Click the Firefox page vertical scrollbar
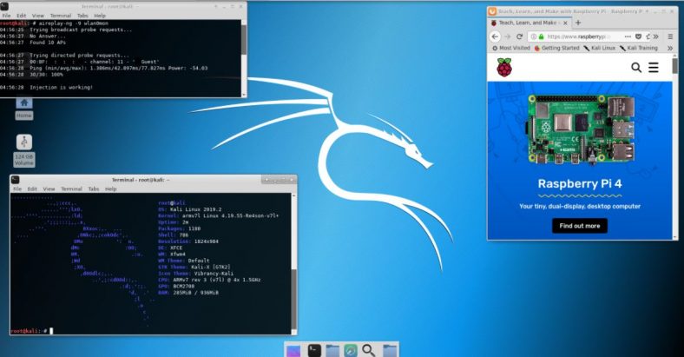684x357 pixels. click(675, 149)
